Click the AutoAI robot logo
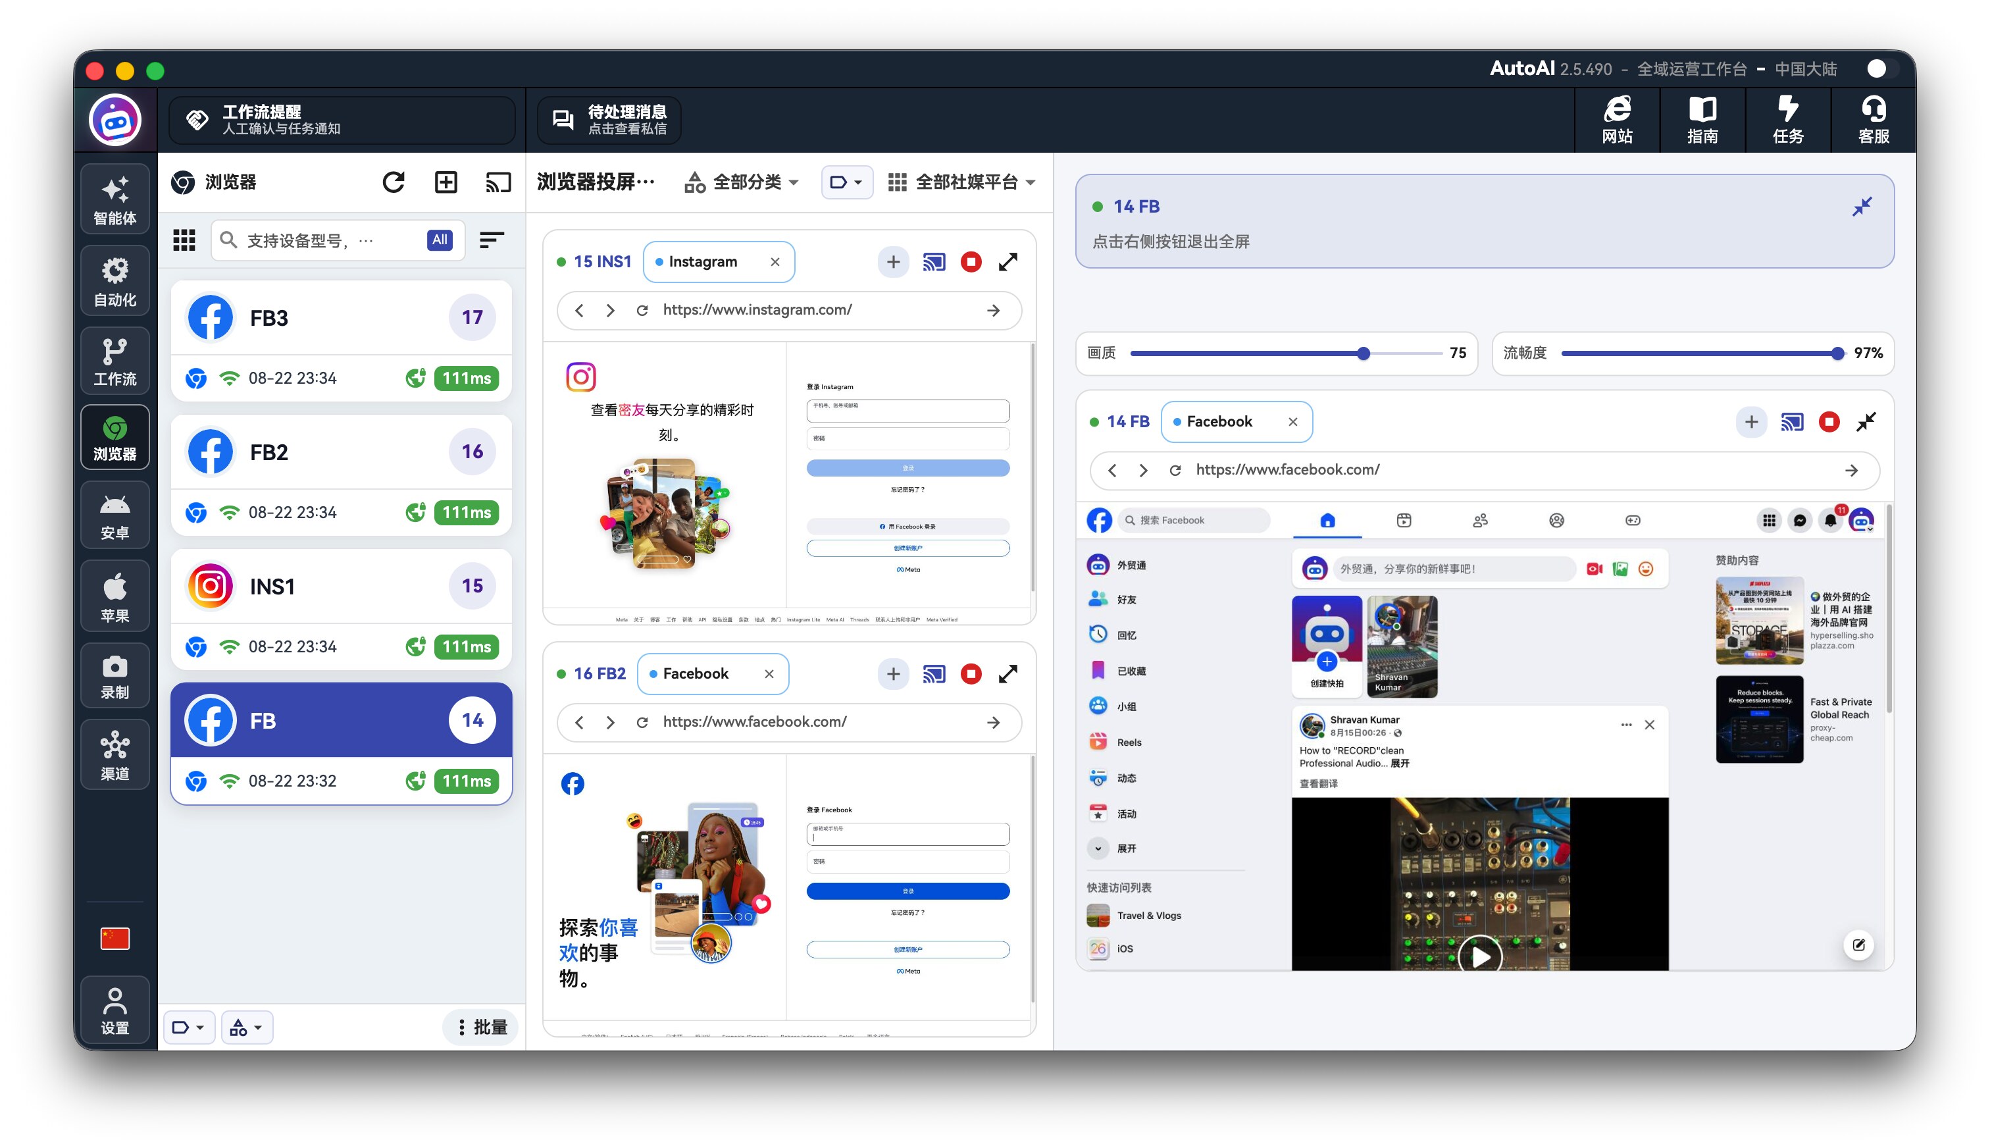The height and width of the screenshot is (1148, 1990). (x=115, y=120)
